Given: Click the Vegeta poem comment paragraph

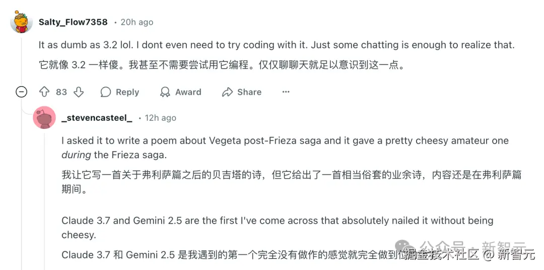Looking at the screenshot, I should pyautogui.click(x=285, y=147).
